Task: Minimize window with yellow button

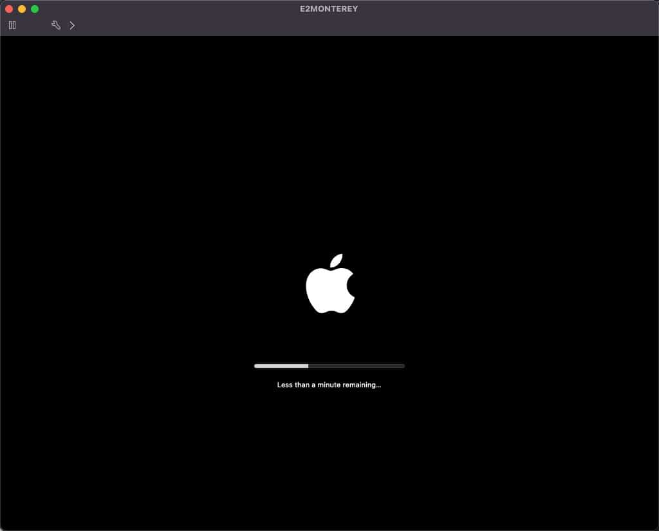Action: (22, 9)
